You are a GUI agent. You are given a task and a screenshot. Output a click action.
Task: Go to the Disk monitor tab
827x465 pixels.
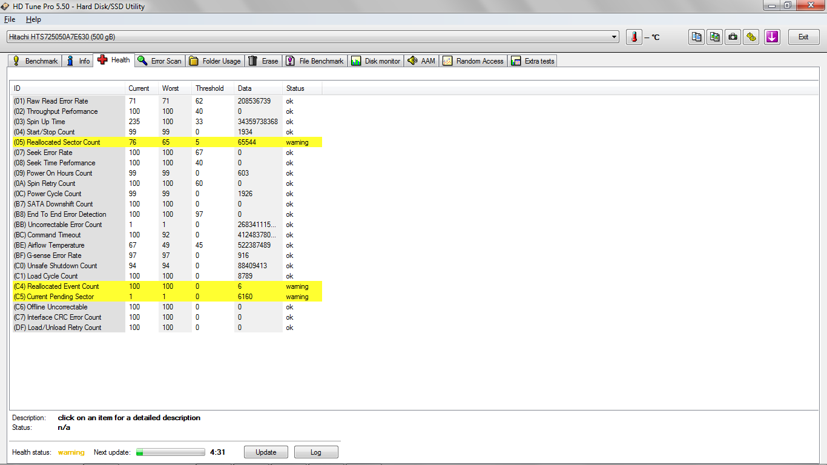click(376, 61)
